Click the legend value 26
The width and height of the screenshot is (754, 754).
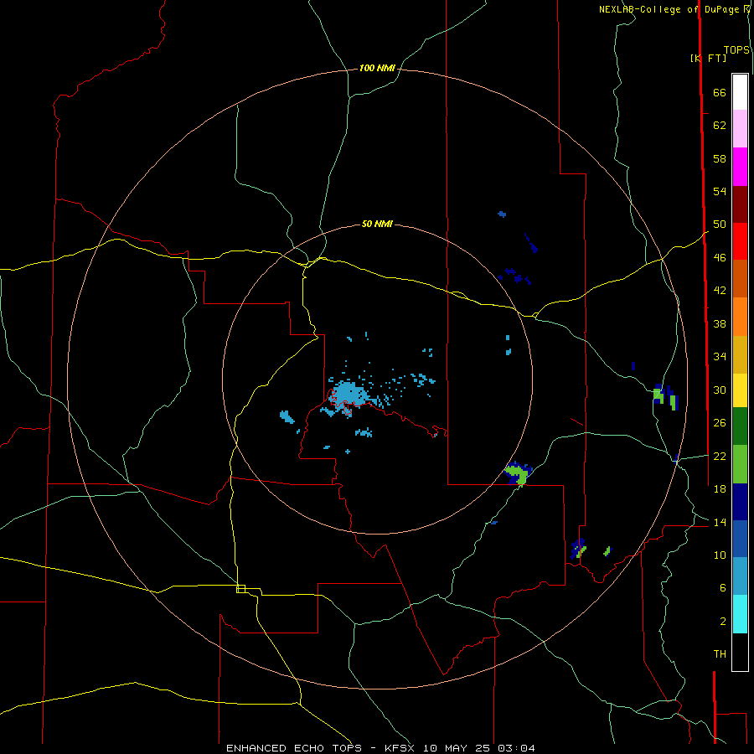(x=720, y=423)
